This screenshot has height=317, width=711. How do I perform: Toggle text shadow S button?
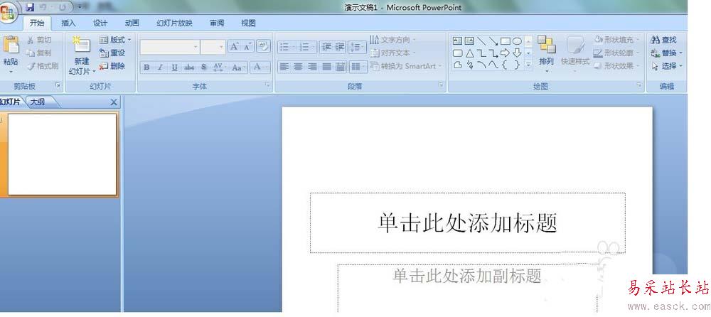203,67
